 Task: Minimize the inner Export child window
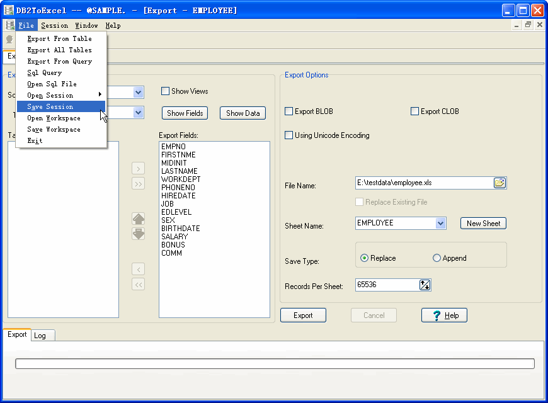(x=517, y=25)
